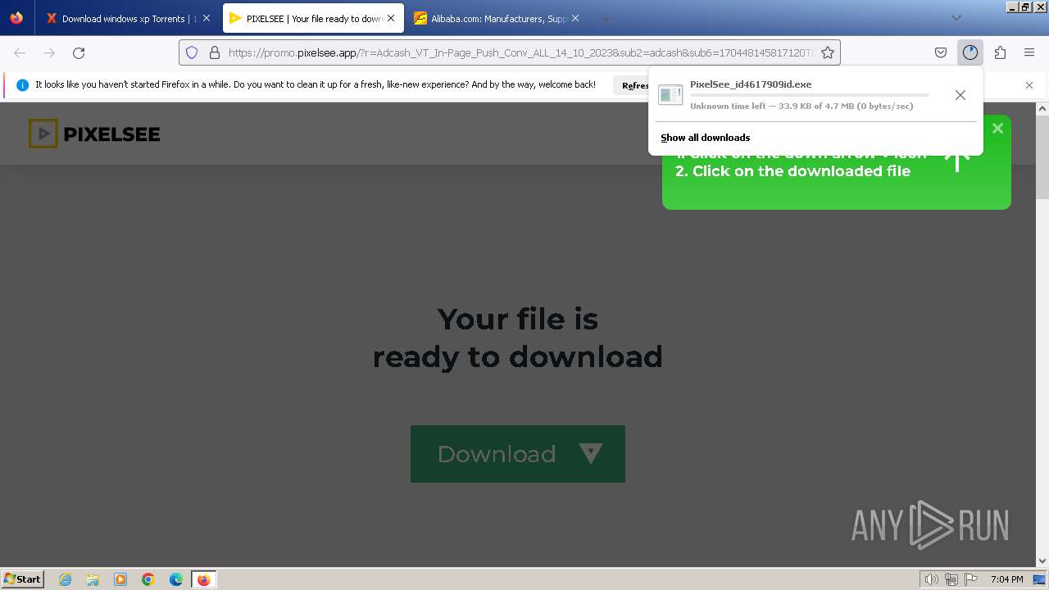Launch Google Chrome from taskbar
This screenshot has width=1049, height=590.
pos(148,579)
